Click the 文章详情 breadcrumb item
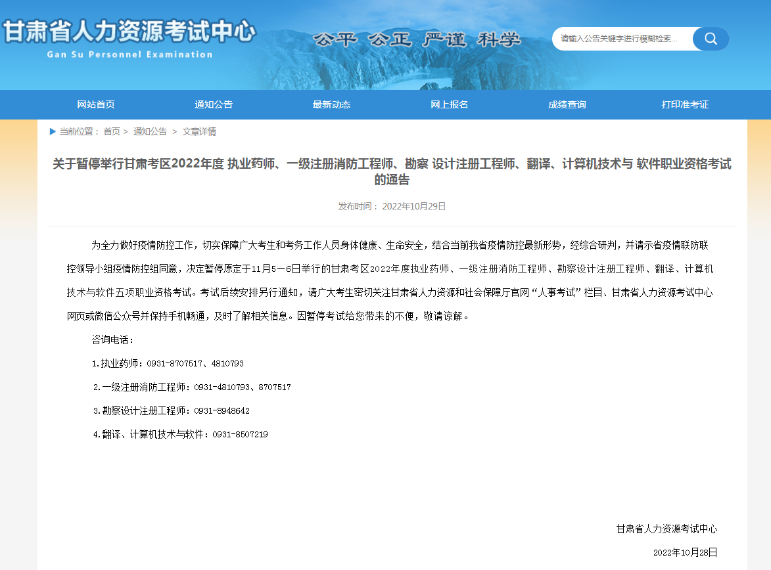The image size is (771, 570). [199, 132]
